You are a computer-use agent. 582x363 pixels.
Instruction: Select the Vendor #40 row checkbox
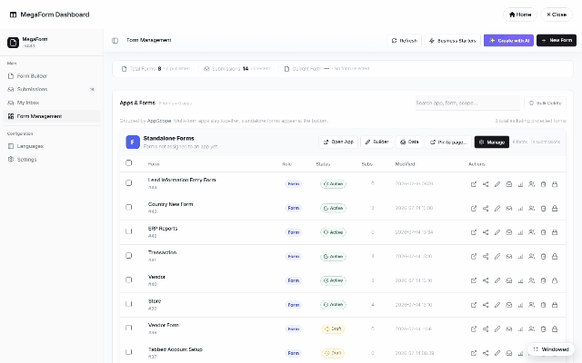tap(129, 280)
